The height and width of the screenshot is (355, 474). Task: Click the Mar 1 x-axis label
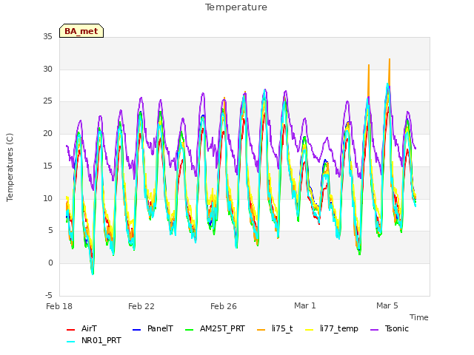tap(305, 305)
